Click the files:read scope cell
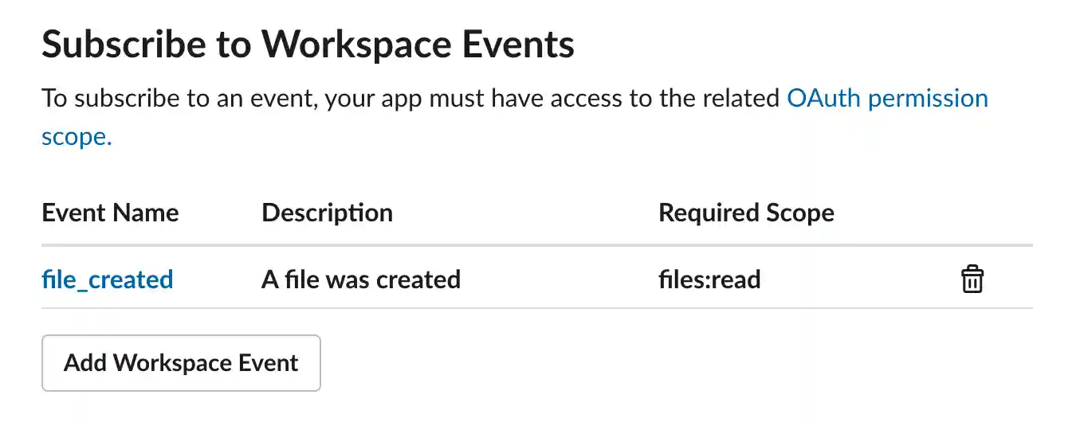Screen dimensions: 1084x422 pyautogui.click(x=709, y=279)
